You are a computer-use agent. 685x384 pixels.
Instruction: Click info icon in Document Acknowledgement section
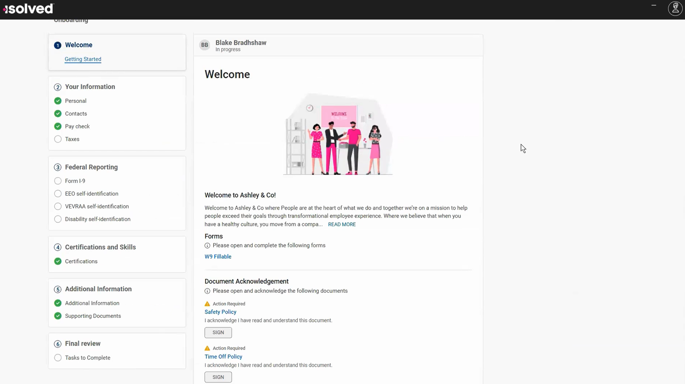coord(207,291)
